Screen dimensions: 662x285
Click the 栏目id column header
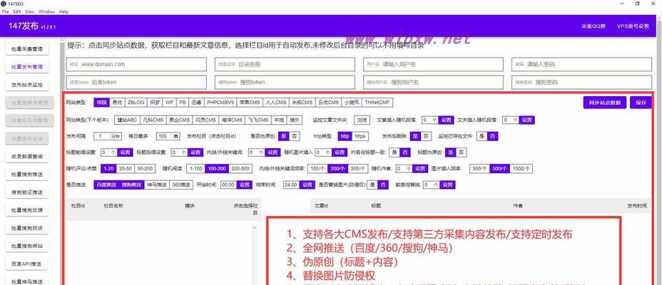[x=78, y=206]
